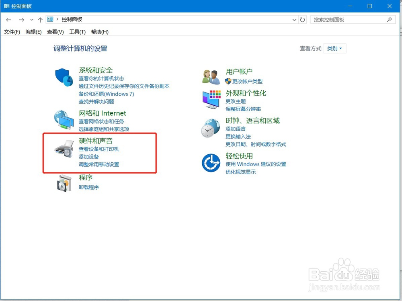
Task: Click 优化视觉显示 link
Action: 241,172
